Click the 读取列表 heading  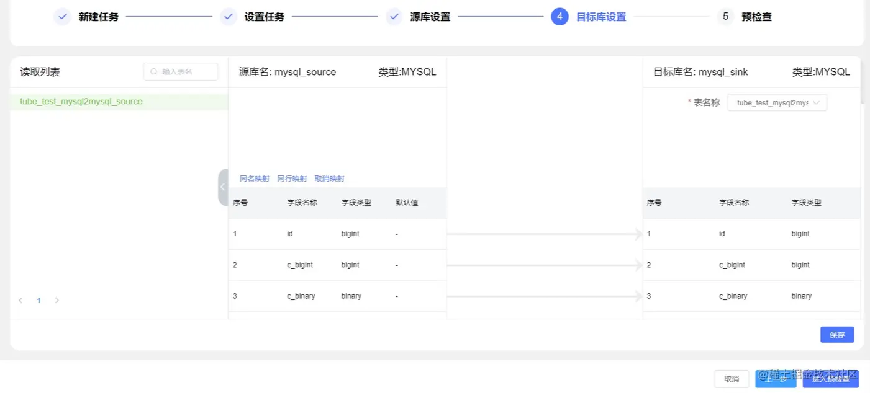tap(40, 72)
